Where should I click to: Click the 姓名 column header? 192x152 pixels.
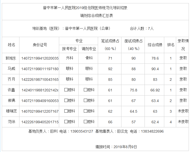(x=11, y=45)
